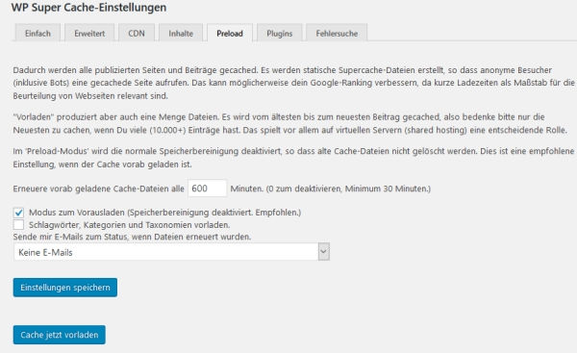Open the Erweitert tab

pos(89,33)
